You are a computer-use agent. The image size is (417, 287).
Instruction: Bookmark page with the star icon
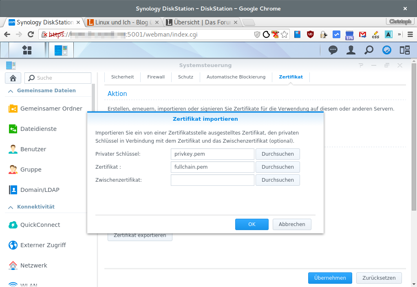[x=285, y=35]
